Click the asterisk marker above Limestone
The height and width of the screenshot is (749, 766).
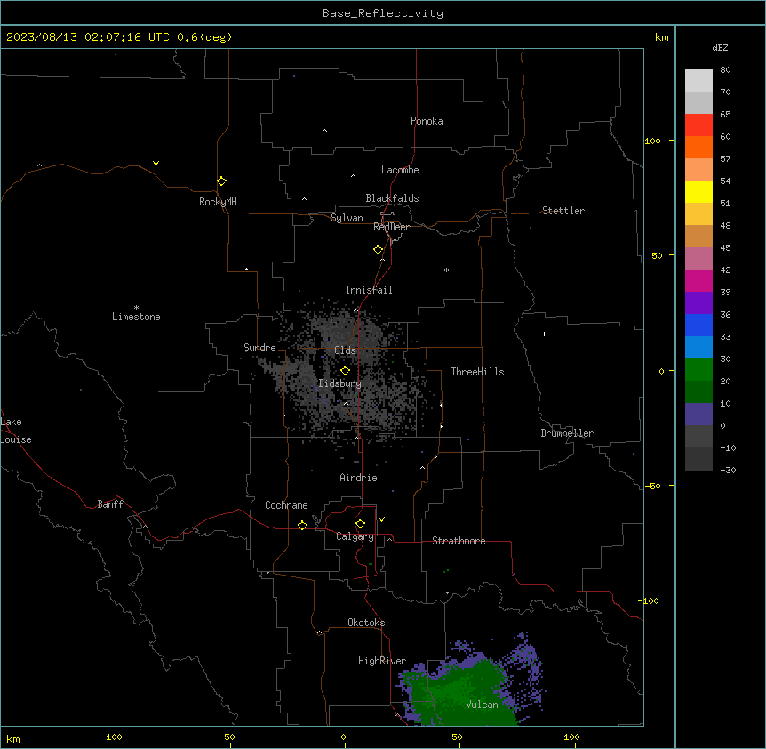pos(136,308)
